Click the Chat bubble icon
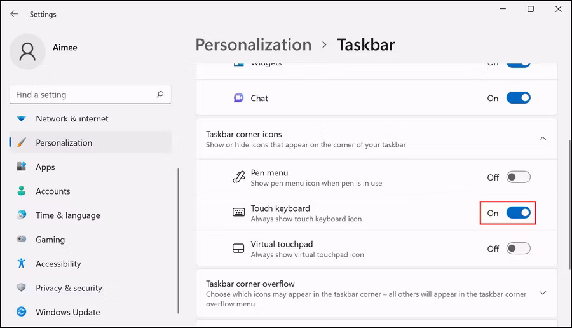This screenshot has height=328, width=572. click(x=238, y=98)
